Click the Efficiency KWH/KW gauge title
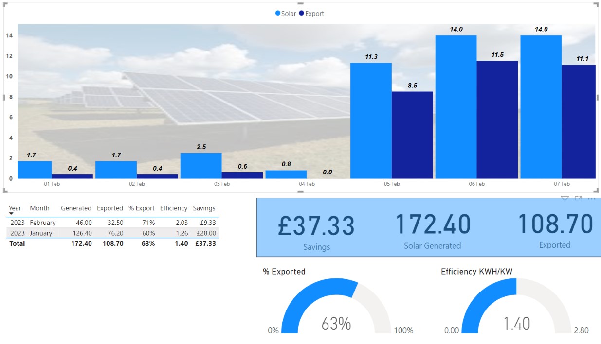 click(477, 272)
